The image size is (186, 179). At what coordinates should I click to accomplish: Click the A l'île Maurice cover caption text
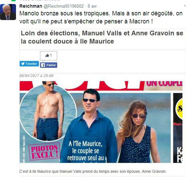pos(86,151)
